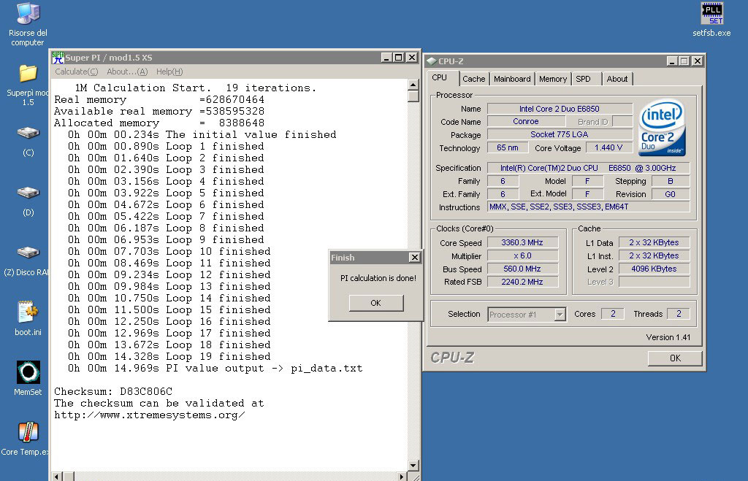This screenshot has width=748, height=481.
Task: Close the Finish dialog
Action: coord(415,258)
